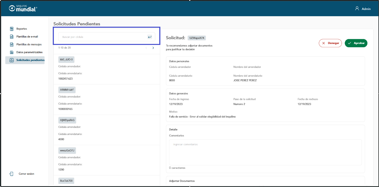Click Cerrar sesion to log out
Screen dimensions: 379x187
[26, 174]
